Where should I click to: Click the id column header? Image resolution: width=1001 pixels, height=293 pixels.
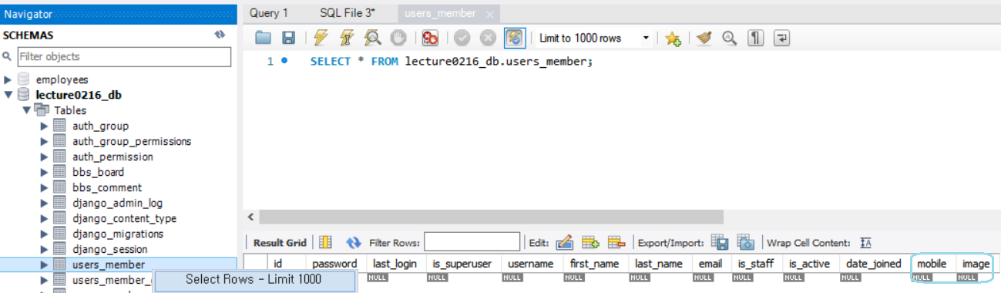[278, 264]
